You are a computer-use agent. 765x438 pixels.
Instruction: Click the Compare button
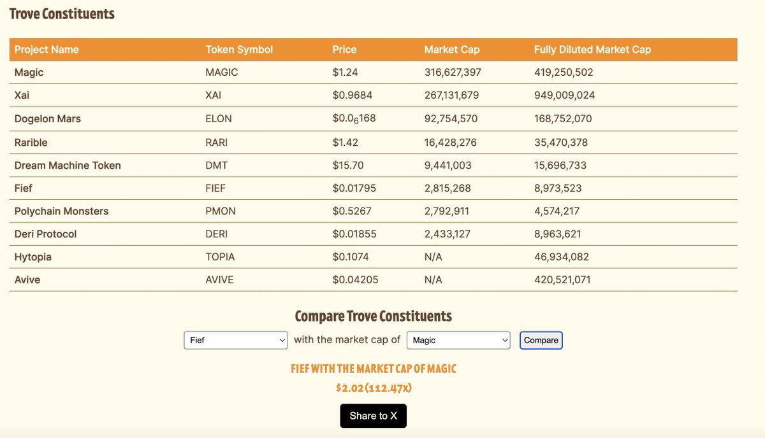click(x=541, y=340)
